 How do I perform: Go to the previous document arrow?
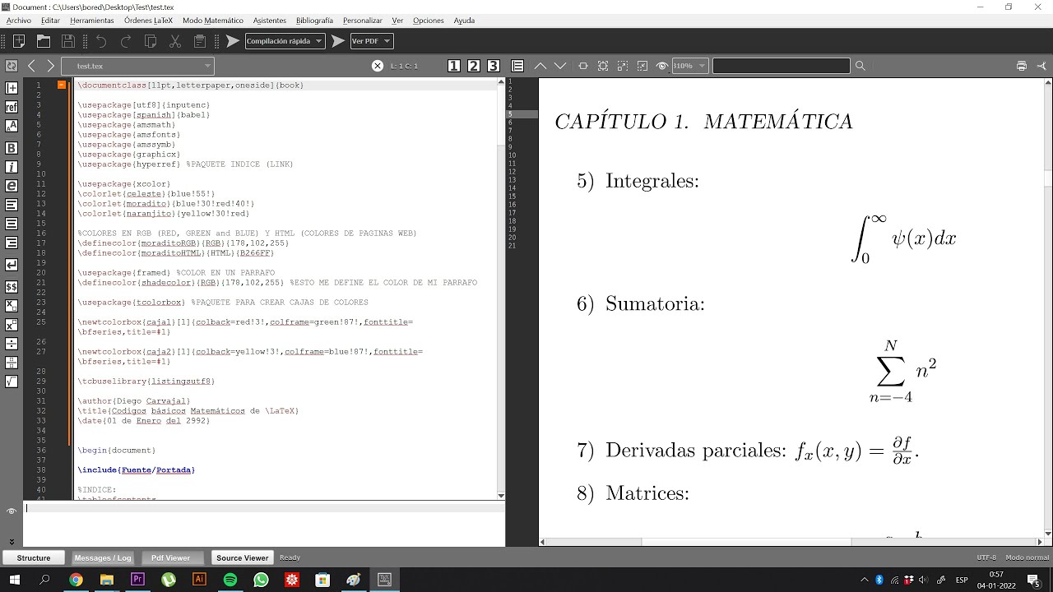coord(31,66)
